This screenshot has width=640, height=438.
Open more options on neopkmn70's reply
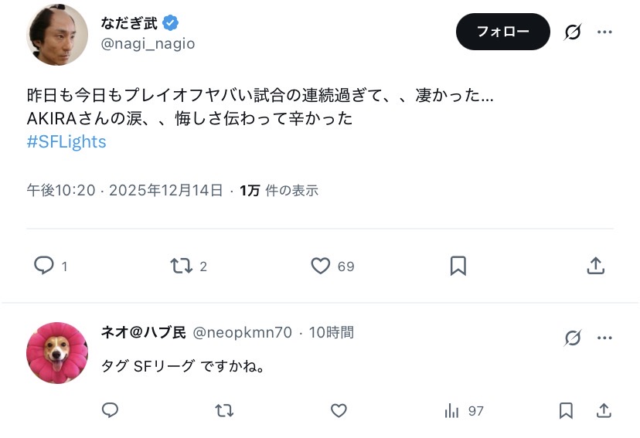point(605,338)
